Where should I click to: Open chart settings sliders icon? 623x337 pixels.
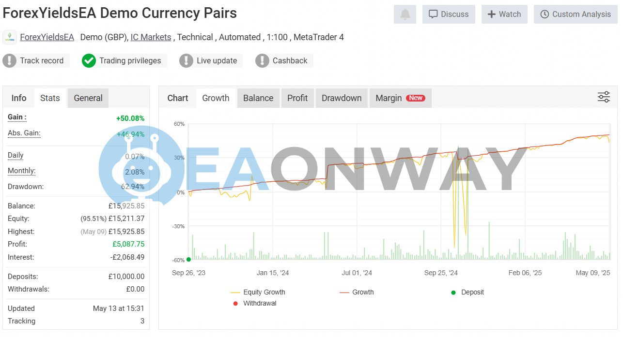(604, 97)
